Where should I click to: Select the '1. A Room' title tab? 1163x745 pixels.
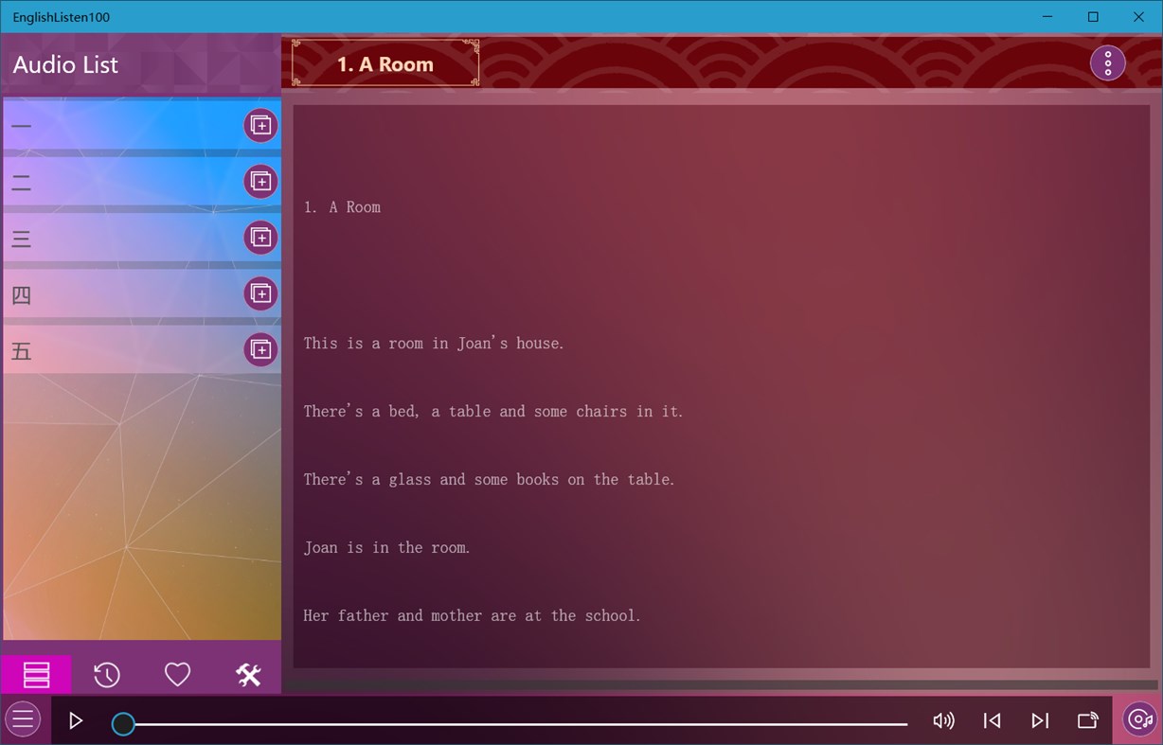[x=383, y=63]
